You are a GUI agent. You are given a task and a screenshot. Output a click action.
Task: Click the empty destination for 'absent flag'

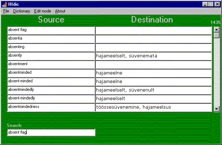click(153, 30)
